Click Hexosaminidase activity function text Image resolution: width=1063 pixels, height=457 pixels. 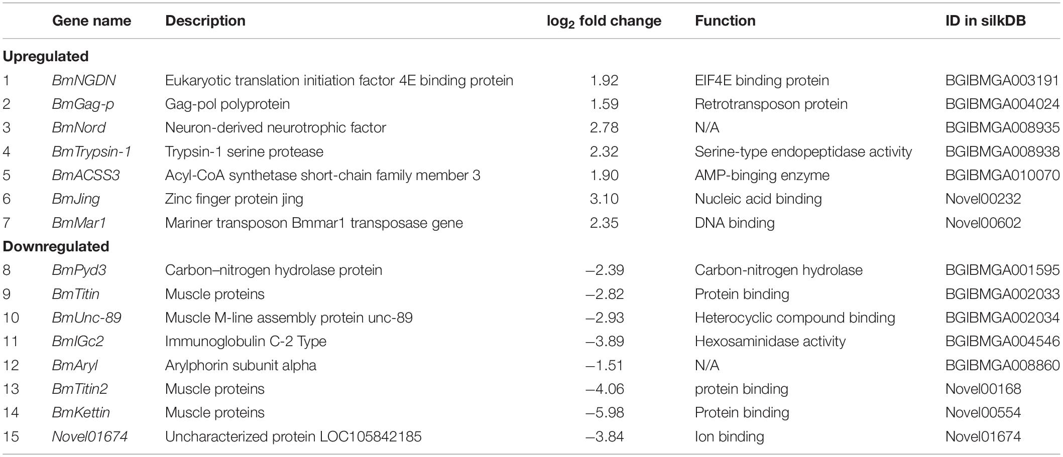[x=770, y=341]
